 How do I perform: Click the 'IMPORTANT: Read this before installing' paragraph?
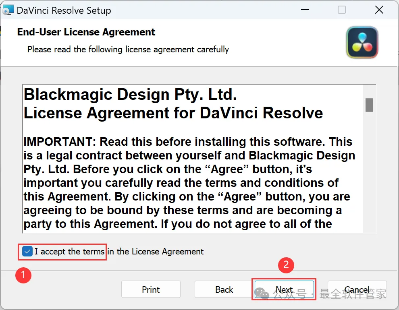click(189, 183)
